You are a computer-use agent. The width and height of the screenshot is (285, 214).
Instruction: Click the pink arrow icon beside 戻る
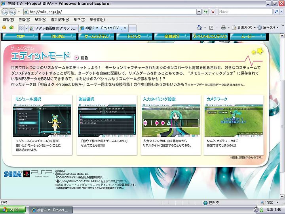tap(76, 58)
